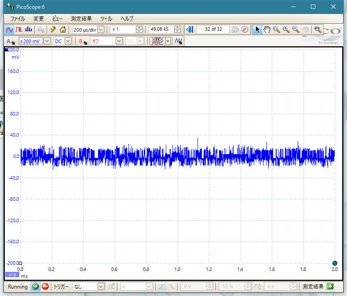347x296 pixels.
Task: Open Channel B DC coupling dropdown
Action: pos(140,41)
